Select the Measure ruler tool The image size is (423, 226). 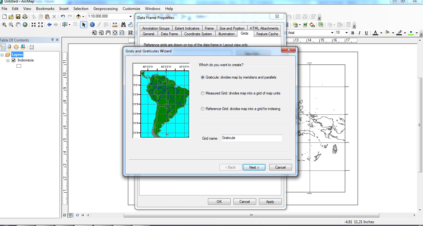[115, 25]
